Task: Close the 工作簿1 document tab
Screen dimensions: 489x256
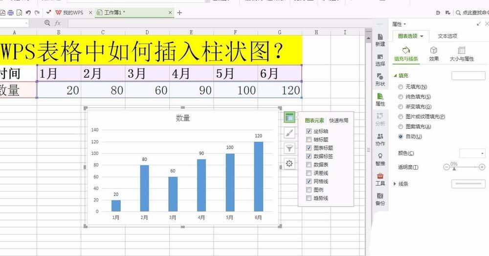Action: coord(170,12)
